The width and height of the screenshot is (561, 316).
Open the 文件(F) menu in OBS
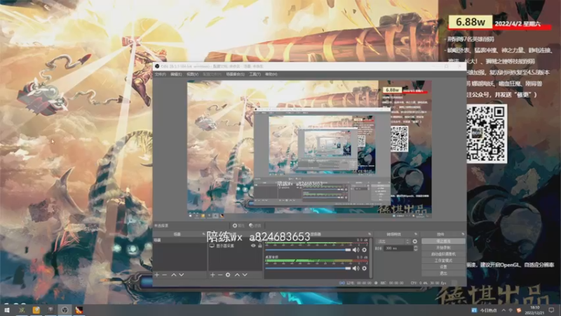coord(160,74)
